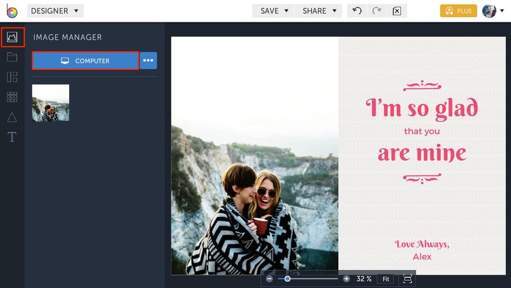511x288 pixels.
Task: Open the grid patterns sidebar icon
Action: click(12, 97)
